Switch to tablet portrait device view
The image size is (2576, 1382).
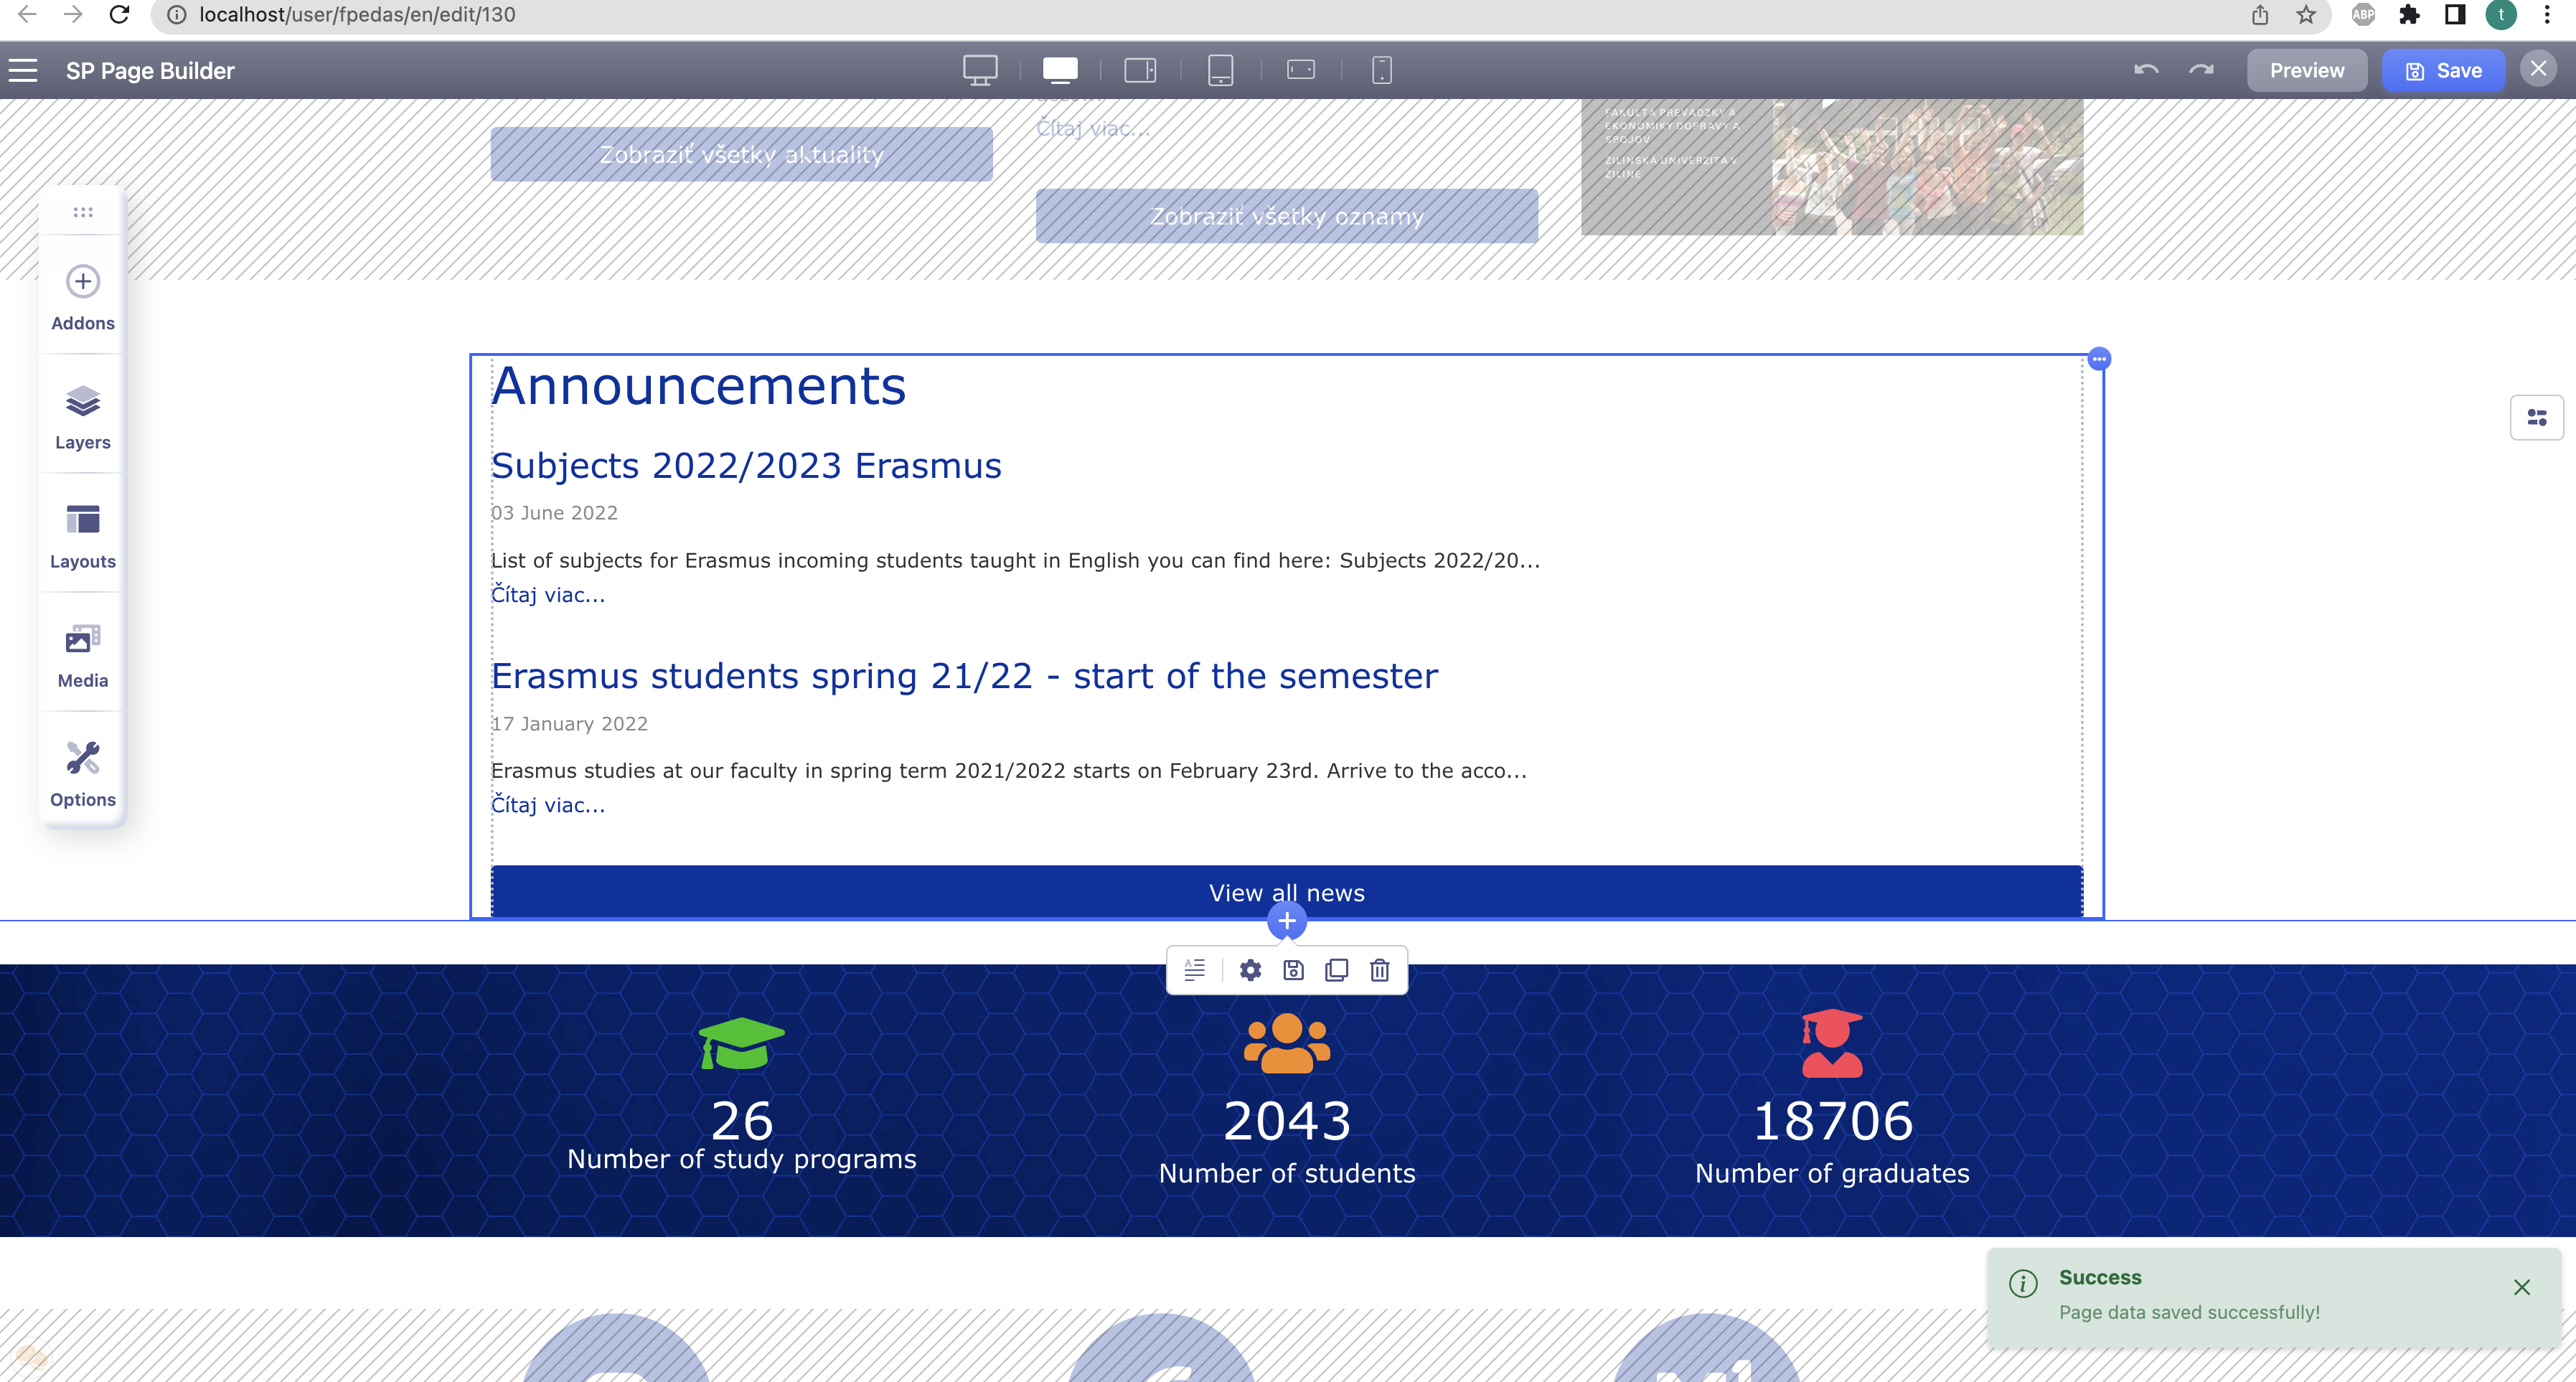click(1220, 70)
